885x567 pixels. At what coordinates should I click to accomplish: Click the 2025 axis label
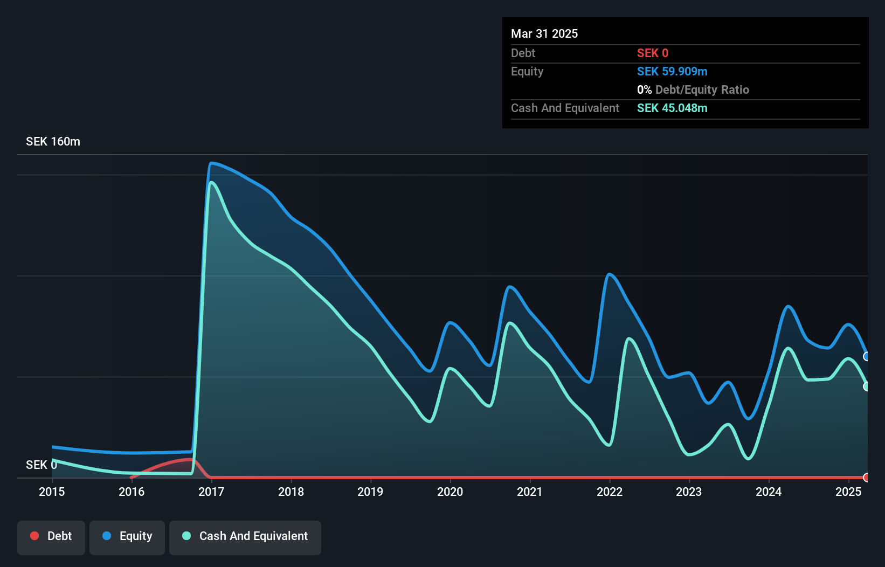(x=848, y=492)
